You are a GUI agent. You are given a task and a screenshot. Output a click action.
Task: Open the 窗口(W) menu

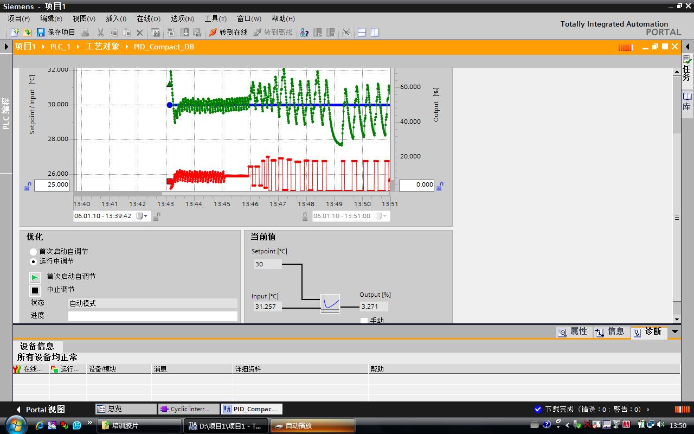249,19
